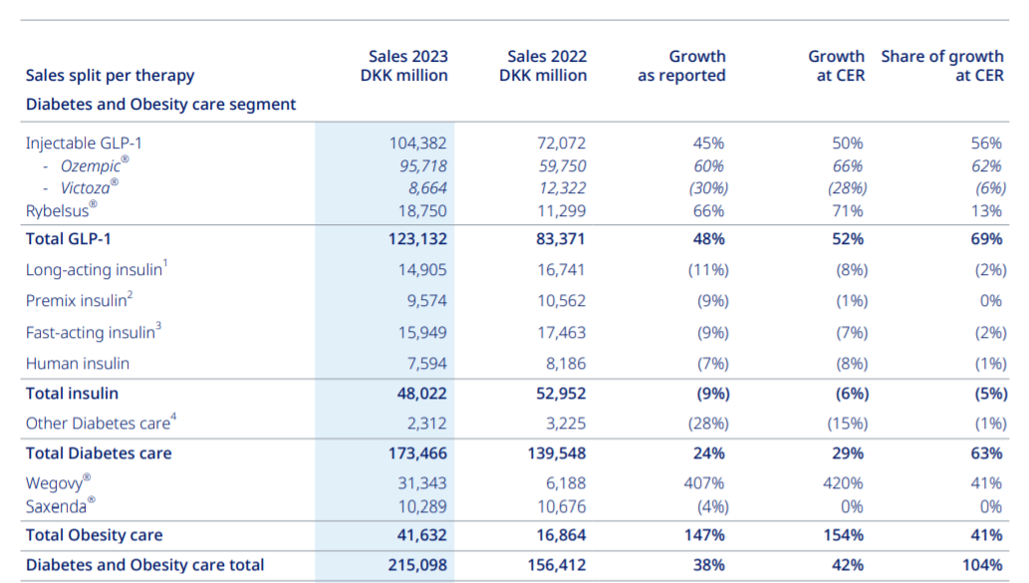Click the 'Total Diabetes care' row label

point(99,453)
